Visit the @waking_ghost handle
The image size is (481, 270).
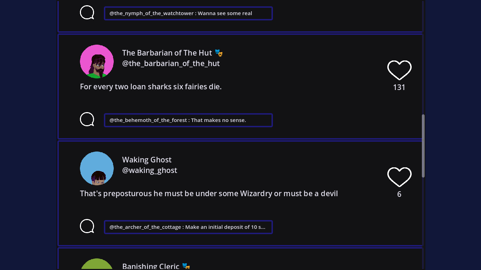(150, 171)
